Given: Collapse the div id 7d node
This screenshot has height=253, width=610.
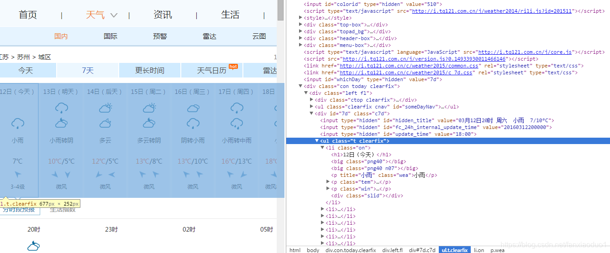Looking at the screenshot, I should tap(311, 114).
